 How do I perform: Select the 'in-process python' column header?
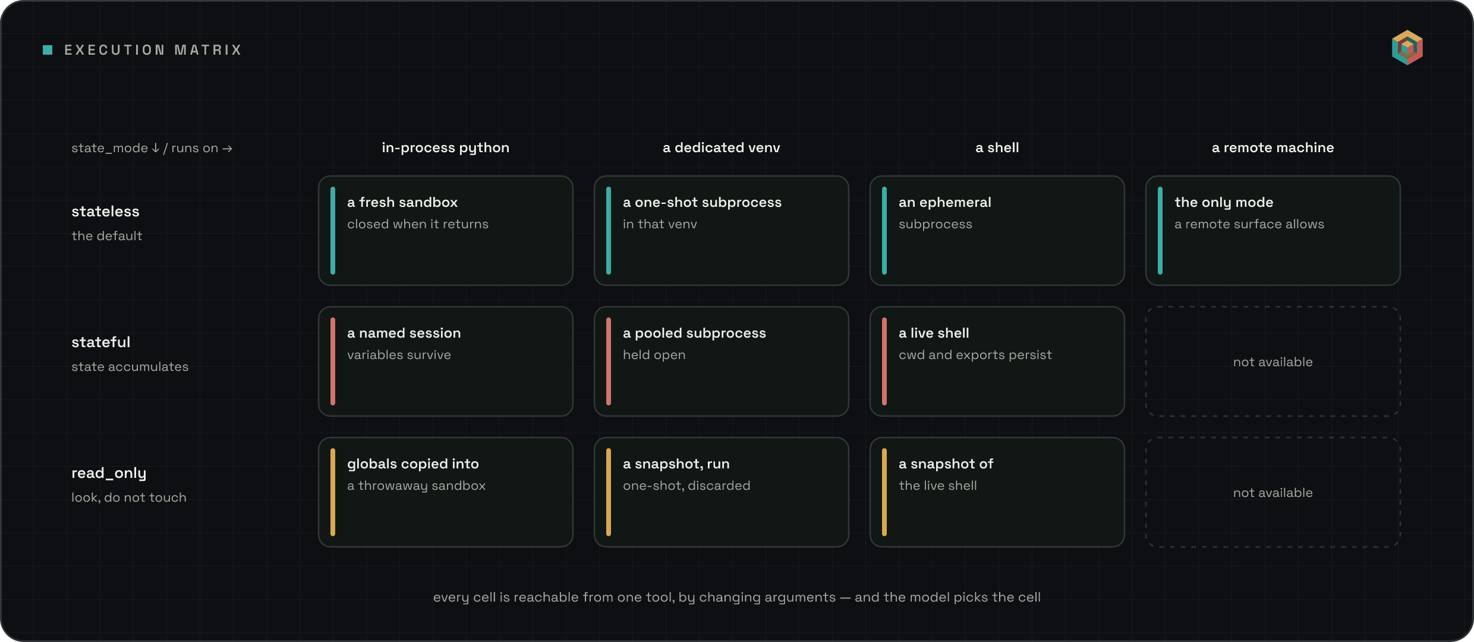point(446,147)
